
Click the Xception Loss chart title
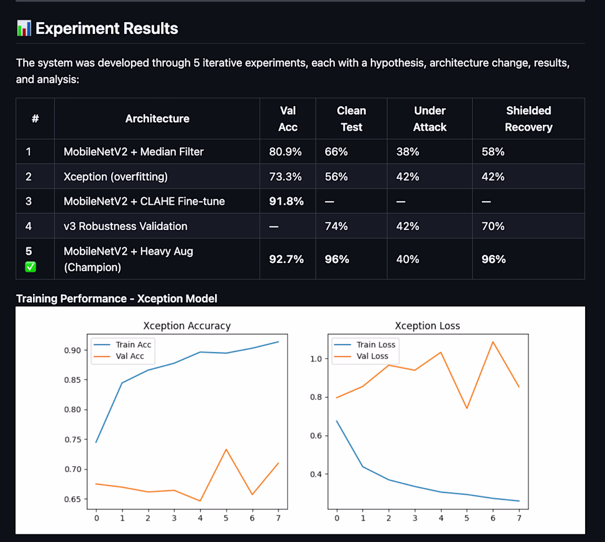coord(427,326)
